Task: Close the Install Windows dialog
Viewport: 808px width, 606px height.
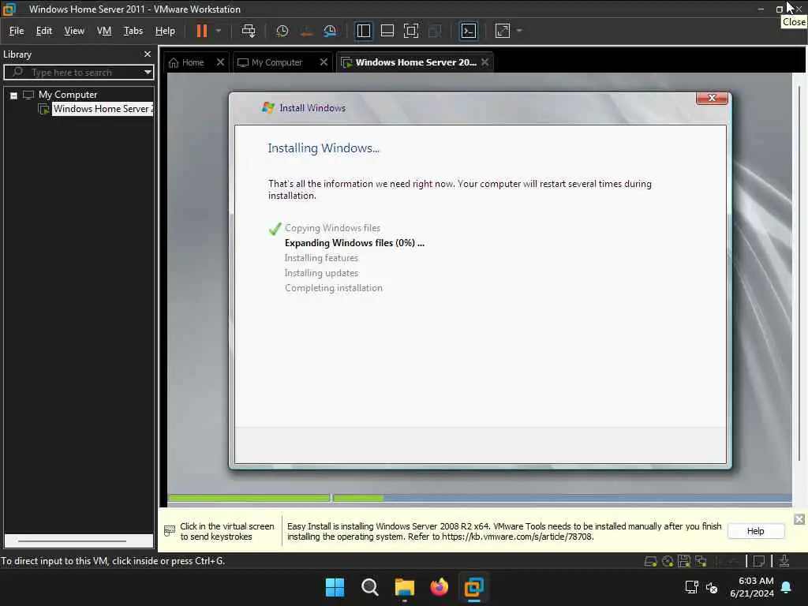Action: coord(712,98)
